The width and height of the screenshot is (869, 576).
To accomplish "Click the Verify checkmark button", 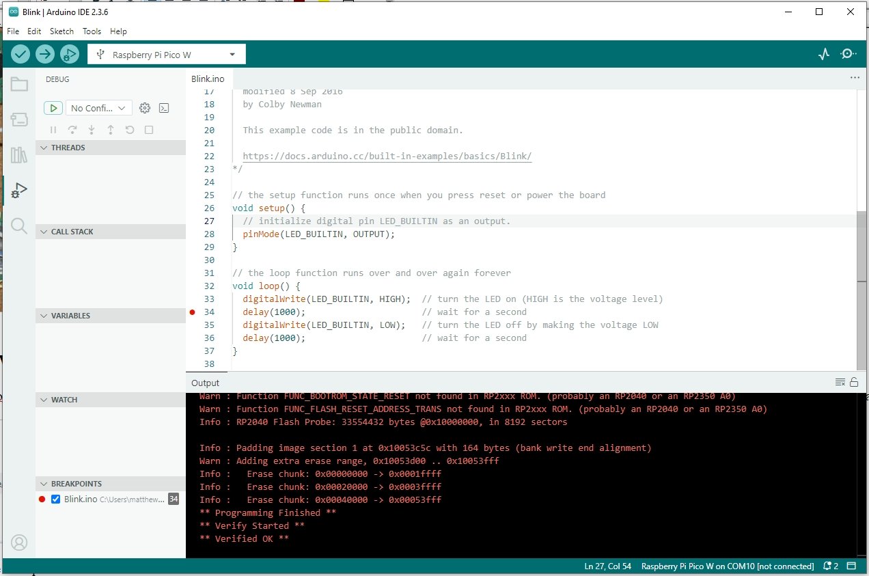I will [x=20, y=54].
